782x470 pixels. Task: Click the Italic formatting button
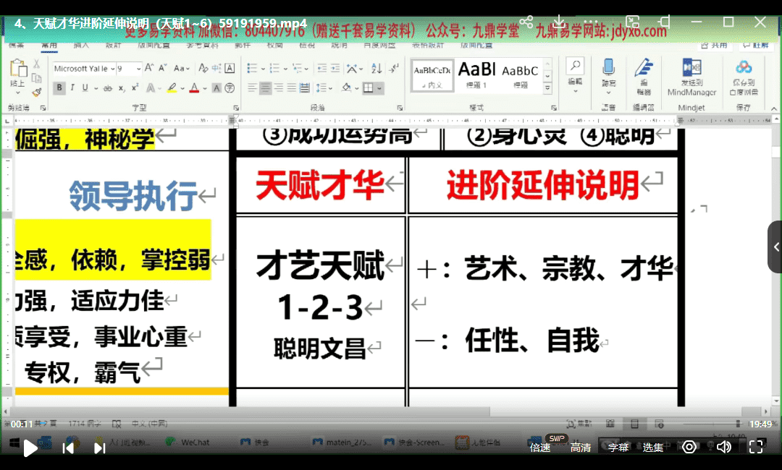[72, 88]
